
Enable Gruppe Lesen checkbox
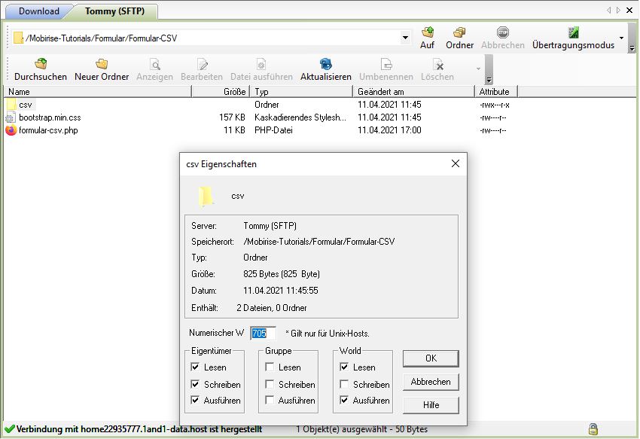(270, 367)
